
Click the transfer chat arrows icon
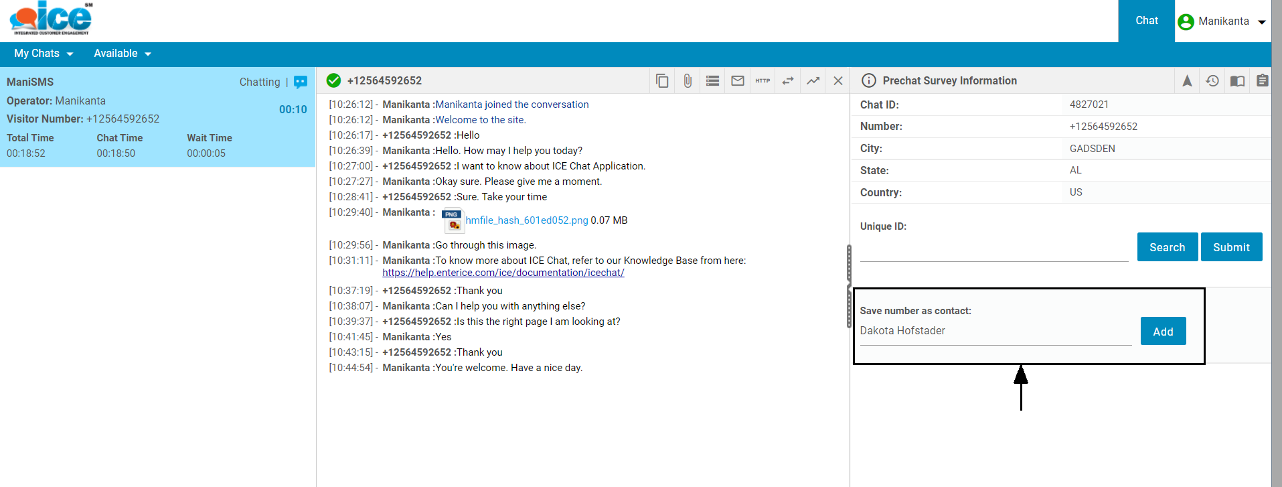[x=788, y=81]
